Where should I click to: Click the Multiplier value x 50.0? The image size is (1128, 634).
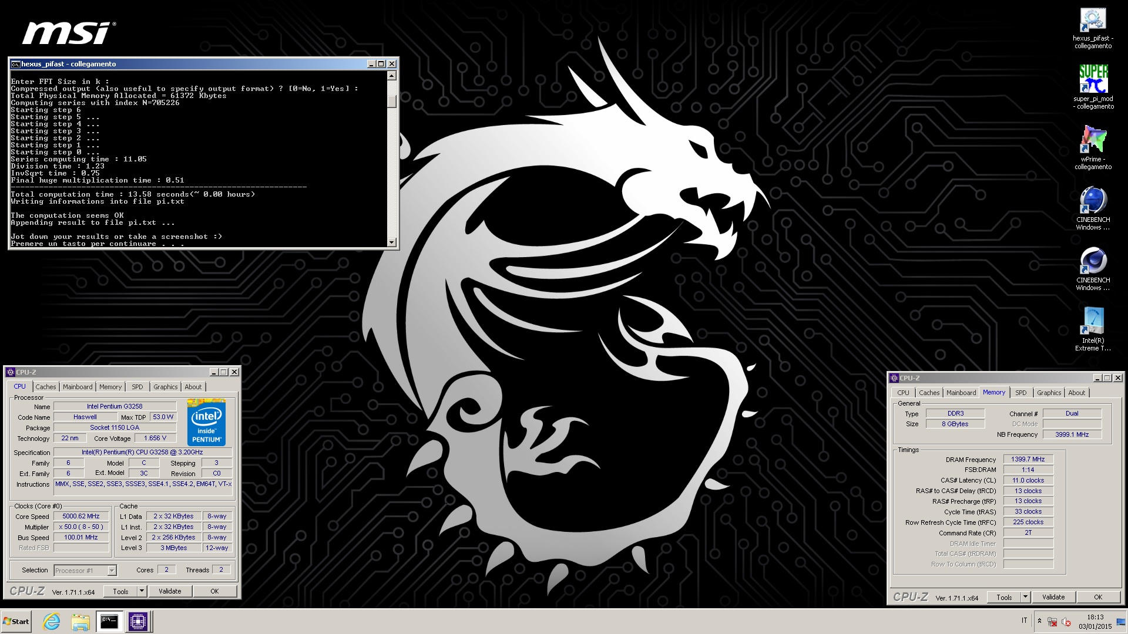click(82, 527)
